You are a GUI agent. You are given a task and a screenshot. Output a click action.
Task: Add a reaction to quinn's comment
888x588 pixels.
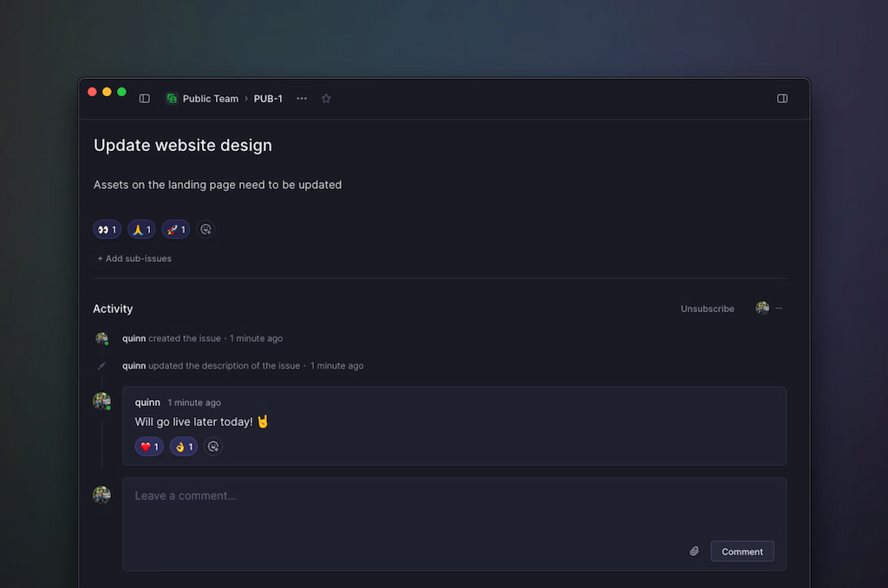pyautogui.click(x=213, y=447)
